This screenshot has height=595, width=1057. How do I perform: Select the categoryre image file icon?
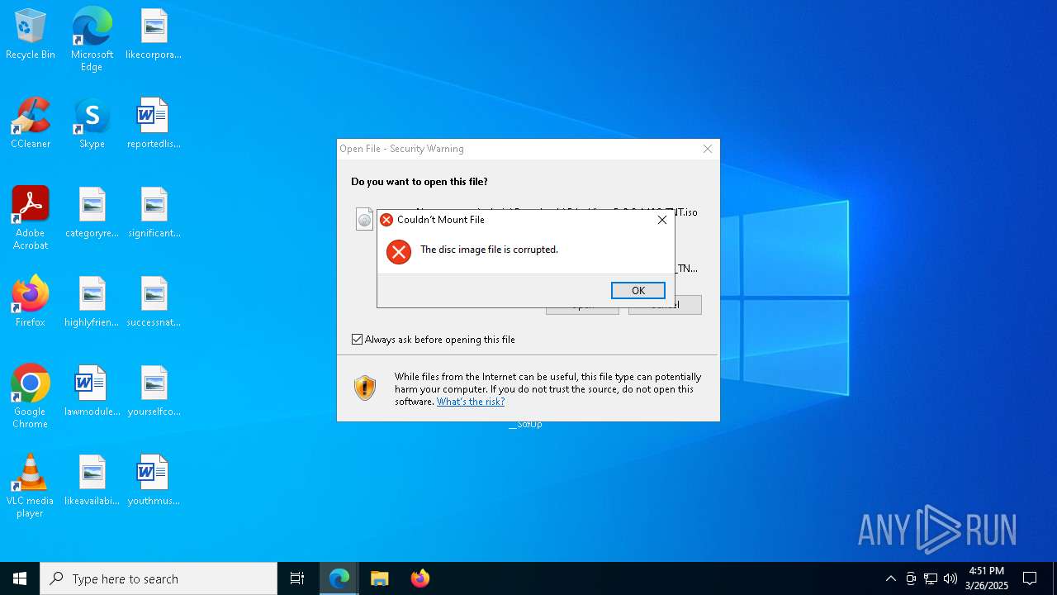[x=92, y=213]
